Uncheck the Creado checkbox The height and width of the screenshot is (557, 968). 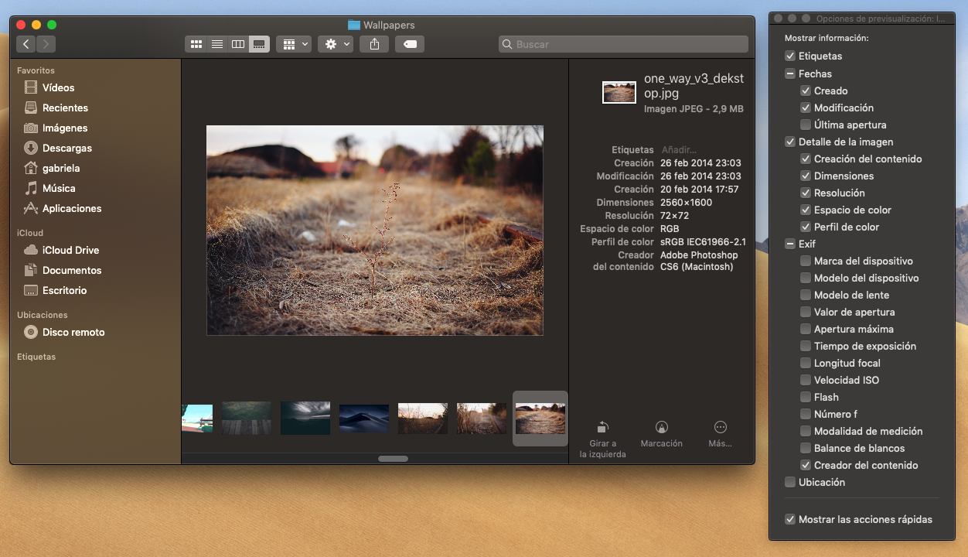[806, 91]
